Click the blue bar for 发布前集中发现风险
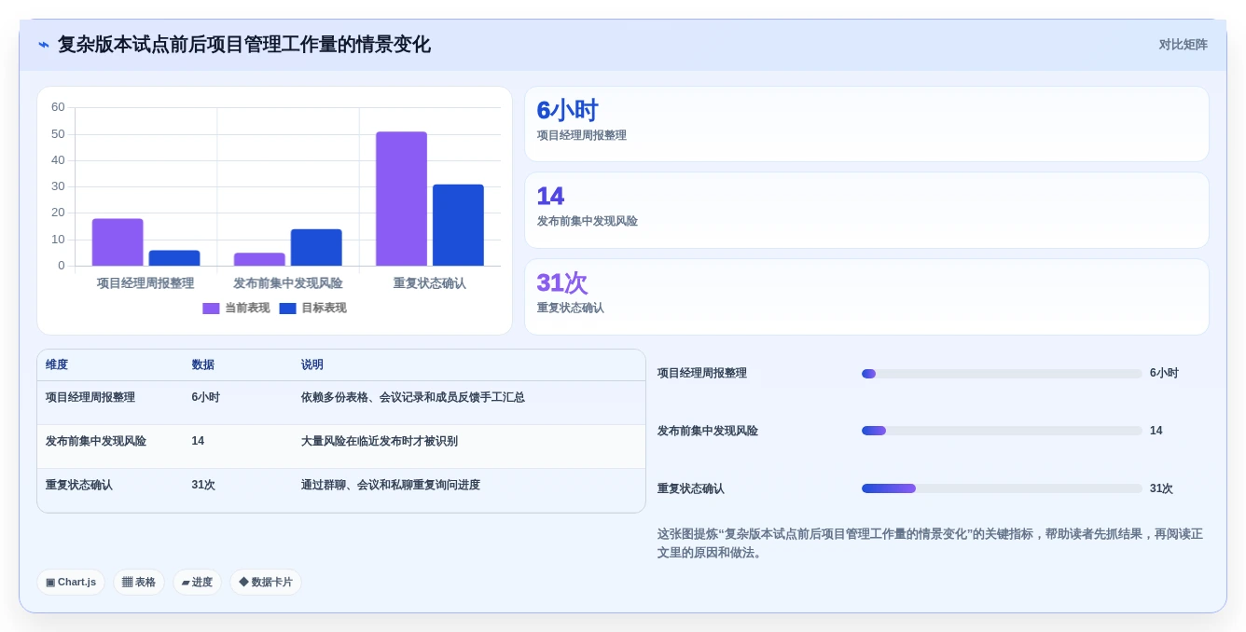 (316, 248)
